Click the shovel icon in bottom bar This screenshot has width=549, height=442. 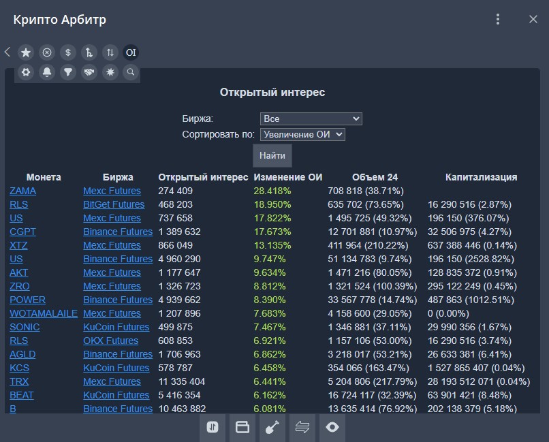tap(272, 428)
